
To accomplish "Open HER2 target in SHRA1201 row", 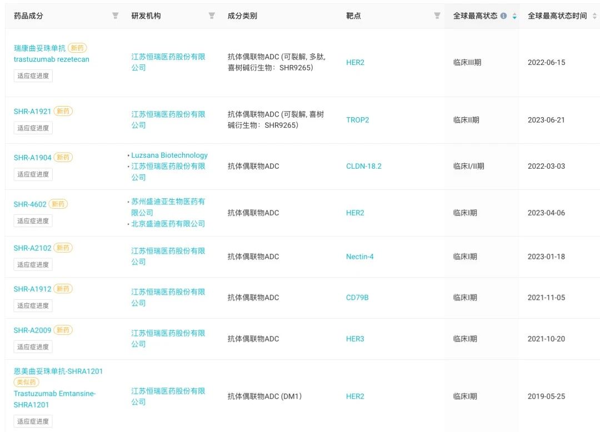I will (x=355, y=396).
